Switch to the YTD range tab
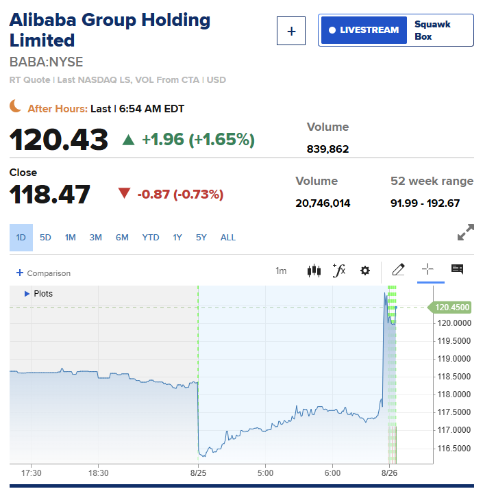This screenshot has height=489, width=496. (x=151, y=238)
